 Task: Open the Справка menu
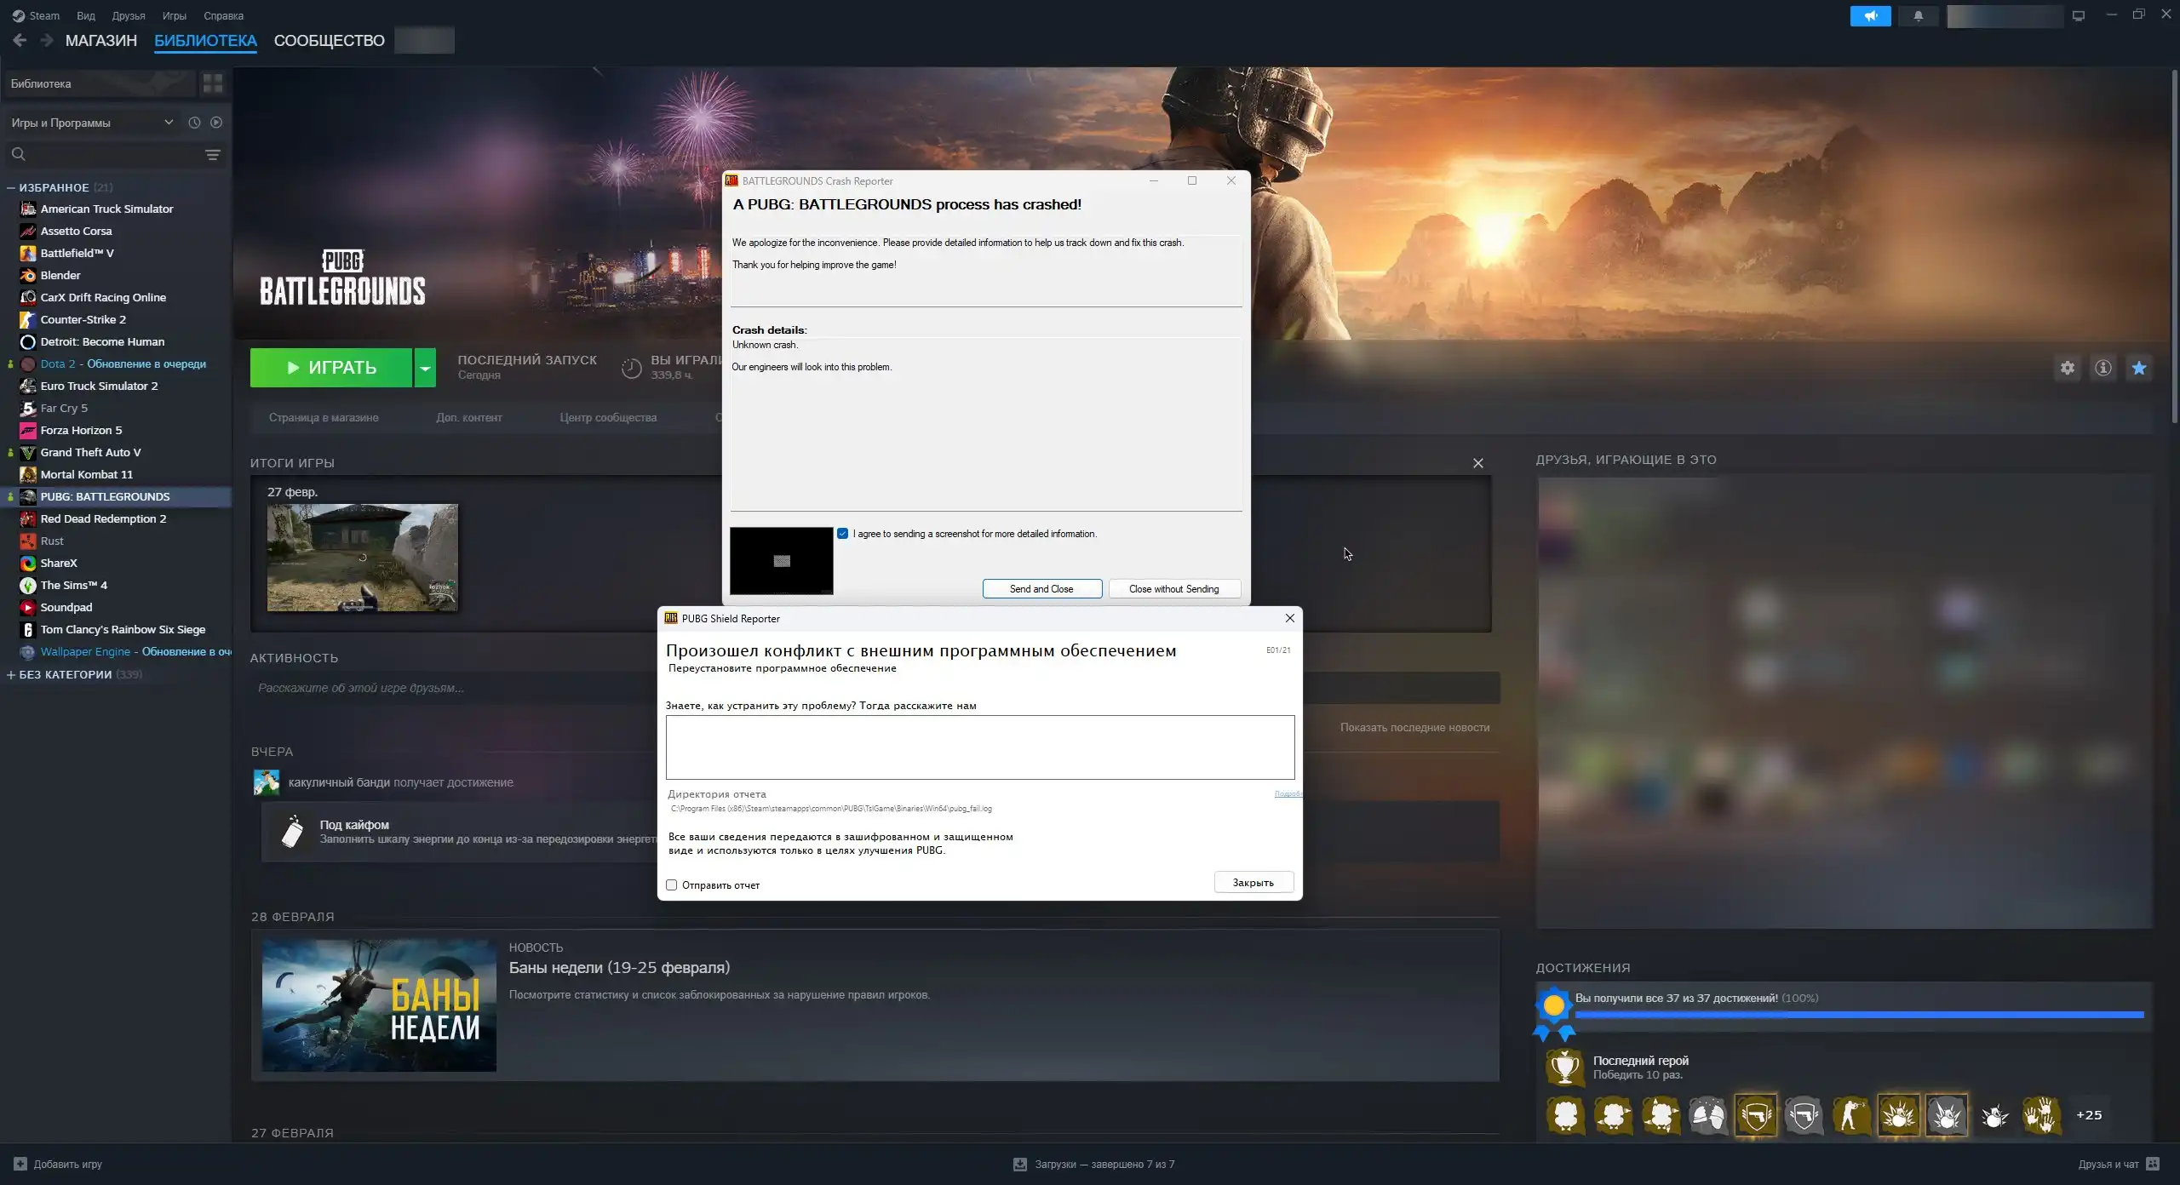[x=224, y=15]
